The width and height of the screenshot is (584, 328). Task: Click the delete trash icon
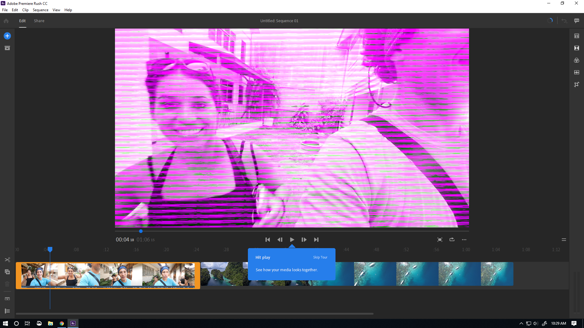(x=7, y=284)
